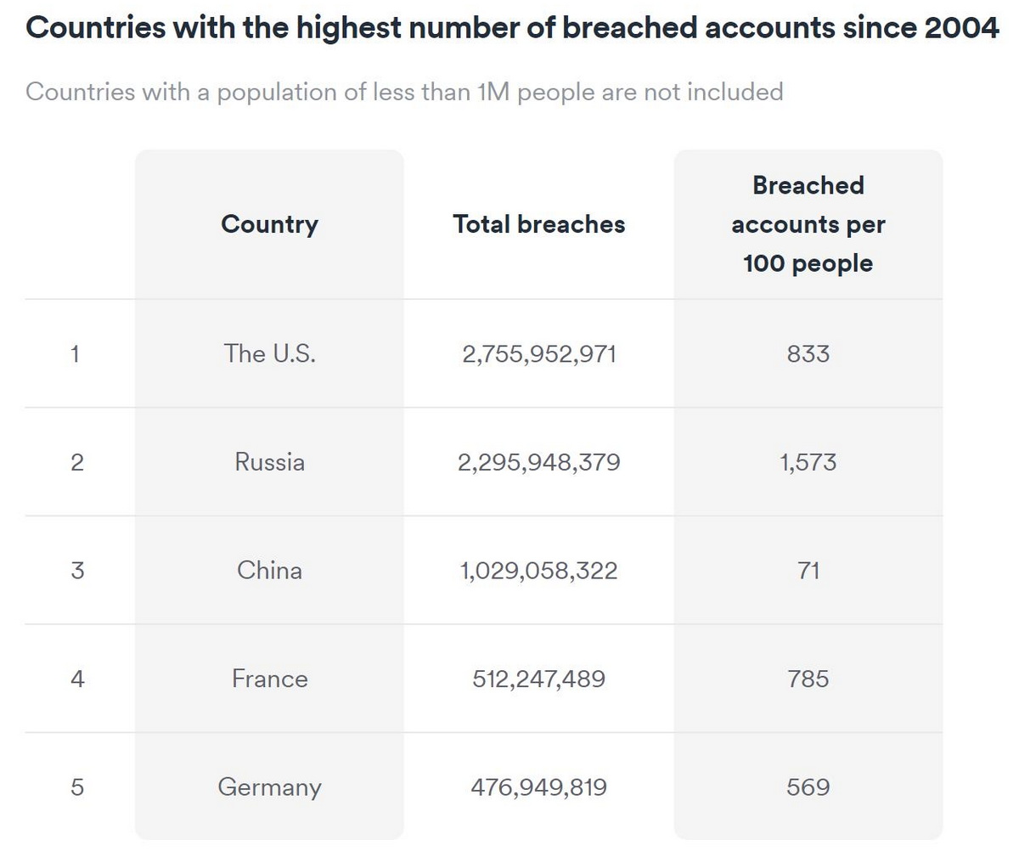Select The U.S. country cell
Image resolution: width=1019 pixels, height=857 pixels.
point(269,353)
